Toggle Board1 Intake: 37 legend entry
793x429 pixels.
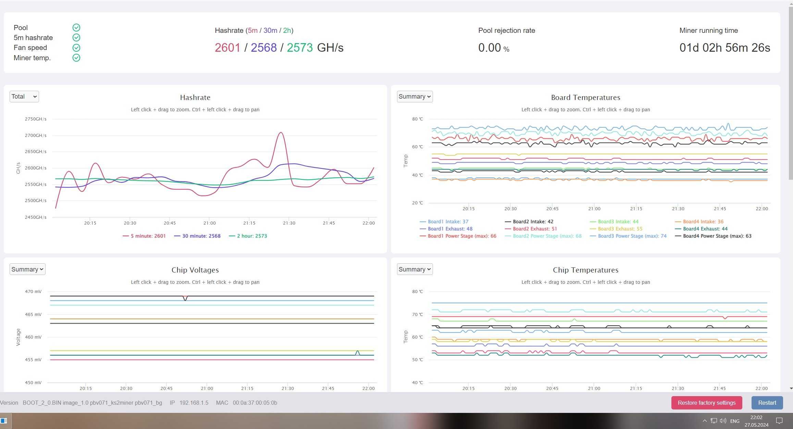444,222
